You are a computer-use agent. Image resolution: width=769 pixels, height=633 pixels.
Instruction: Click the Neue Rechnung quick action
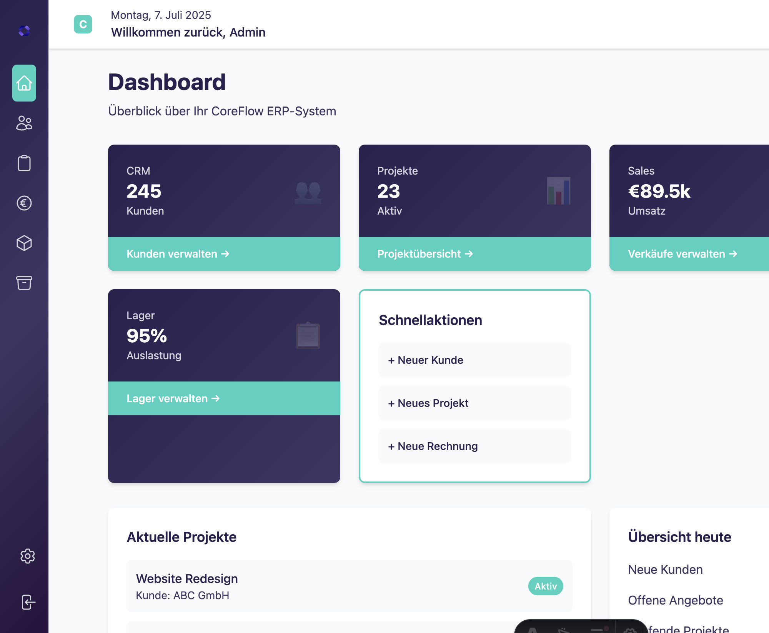pos(475,446)
